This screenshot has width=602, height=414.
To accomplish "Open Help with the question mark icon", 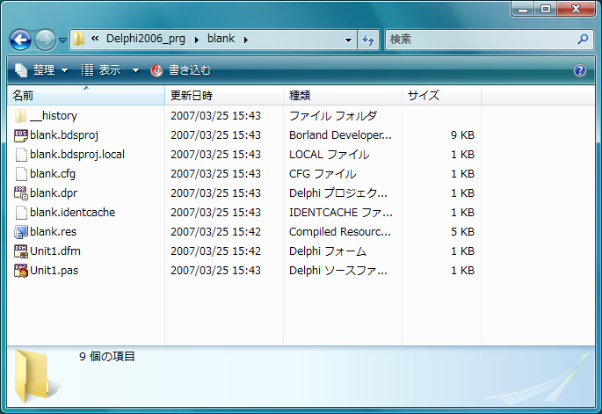I will pos(580,70).
